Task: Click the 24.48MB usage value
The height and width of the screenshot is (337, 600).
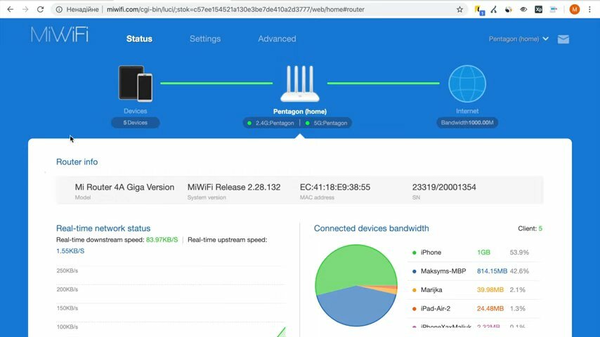Action: point(490,309)
